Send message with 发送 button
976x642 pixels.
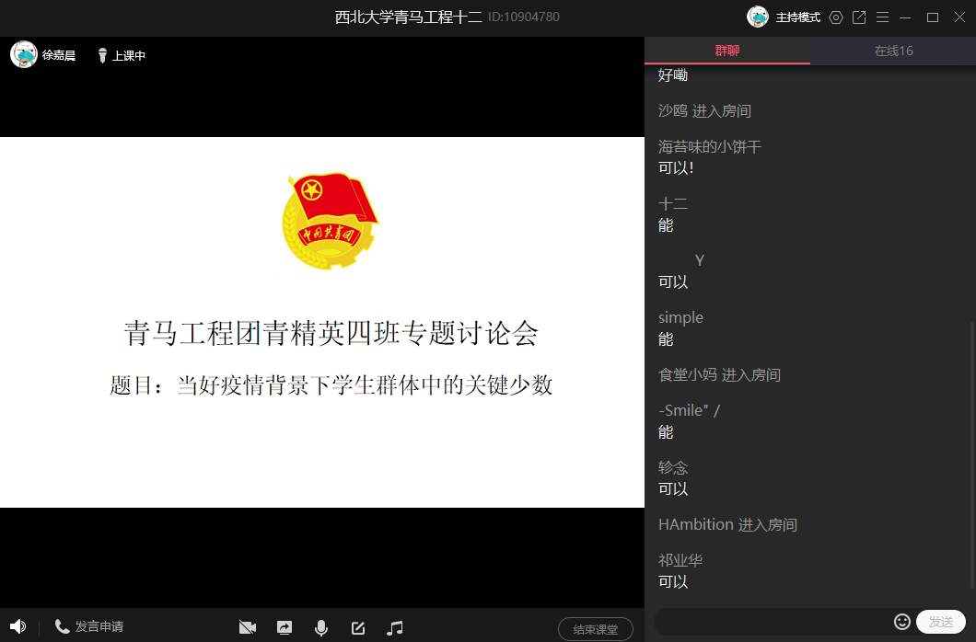940,622
